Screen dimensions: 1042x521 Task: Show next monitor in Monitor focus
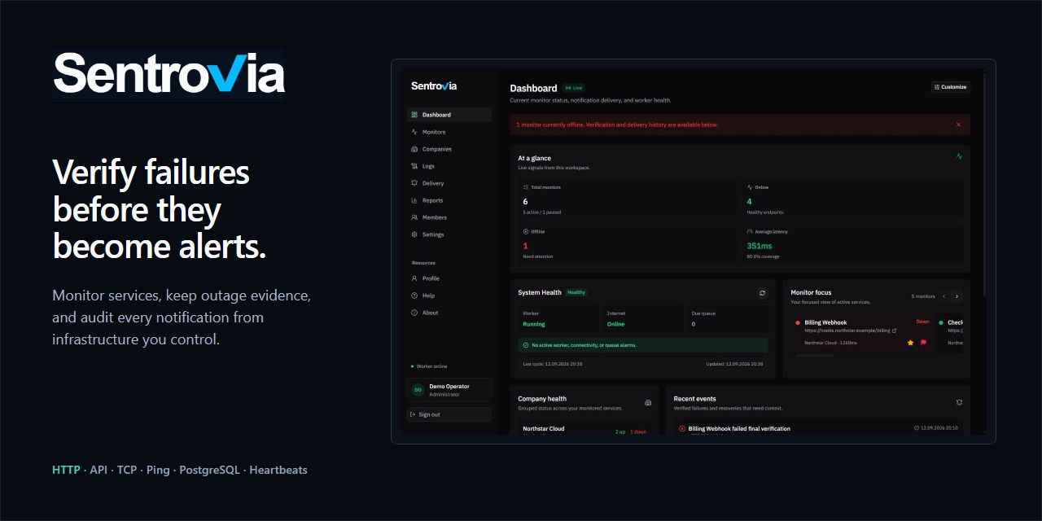[957, 296]
